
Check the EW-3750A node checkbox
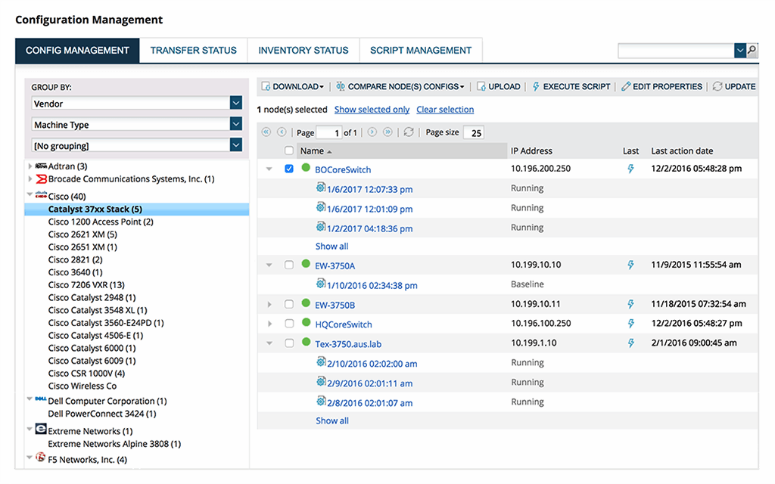288,265
